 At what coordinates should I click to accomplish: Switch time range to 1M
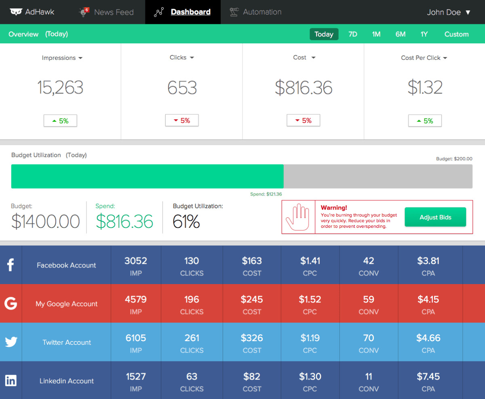376,34
